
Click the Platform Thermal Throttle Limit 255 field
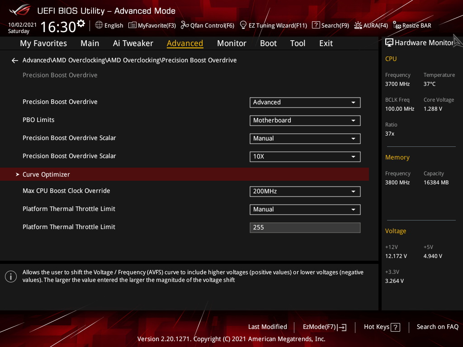coord(305,228)
